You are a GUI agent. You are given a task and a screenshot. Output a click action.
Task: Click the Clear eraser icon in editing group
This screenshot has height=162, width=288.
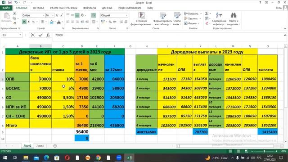click(x=207, y=23)
